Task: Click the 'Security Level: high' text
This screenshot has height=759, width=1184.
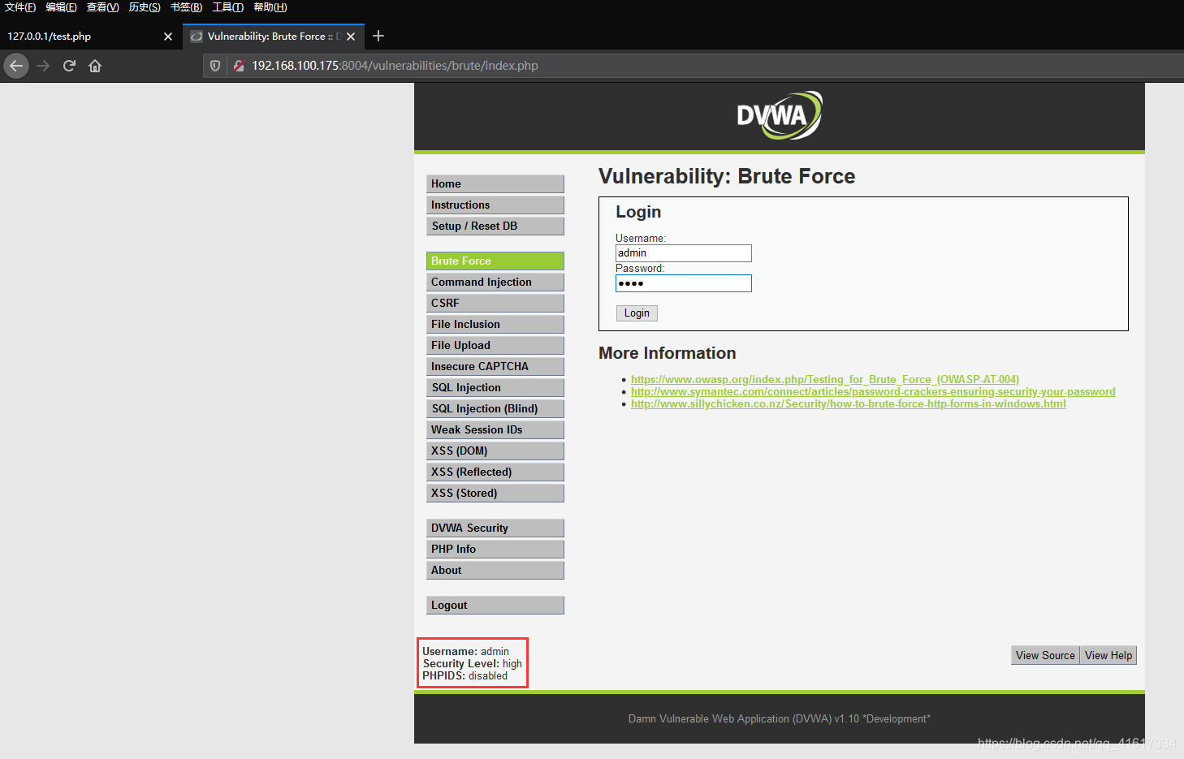Action: click(472, 663)
